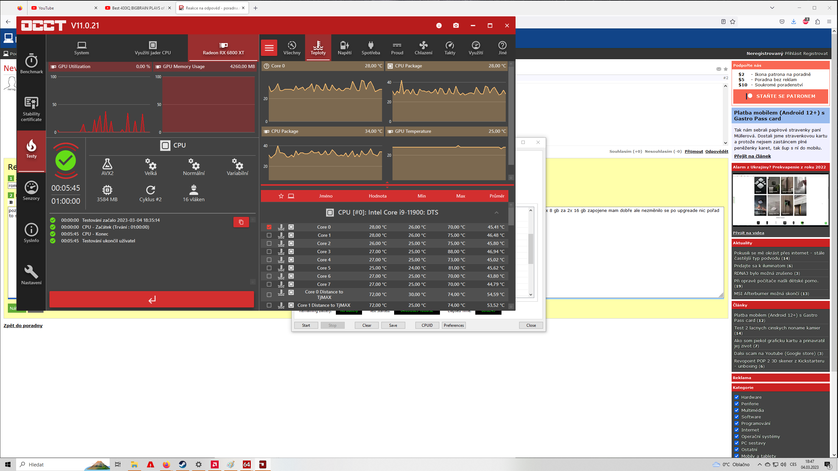Open Nastavení wrench settings

coord(31,275)
